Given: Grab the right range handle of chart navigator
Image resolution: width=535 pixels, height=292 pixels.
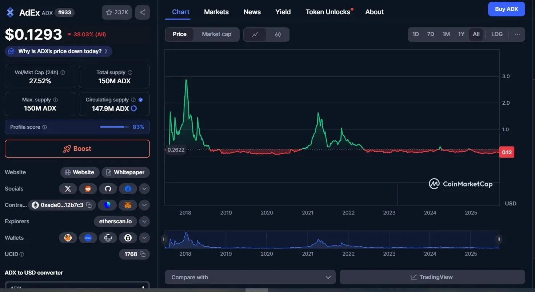Looking at the screenshot, I should pos(499,239).
